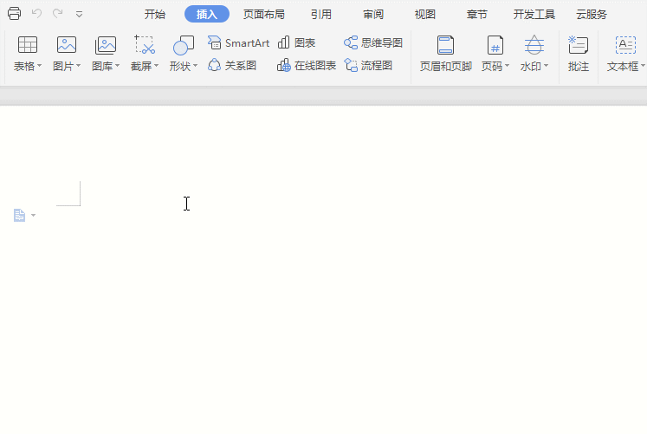Click the print icon in quick access bar
647x434 pixels.
[14, 14]
